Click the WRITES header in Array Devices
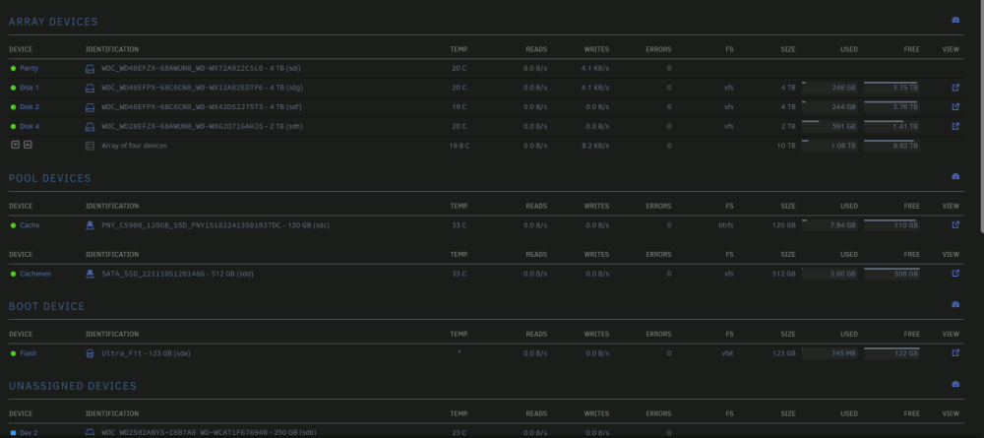The width and height of the screenshot is (984, 438). pos(596,49)
